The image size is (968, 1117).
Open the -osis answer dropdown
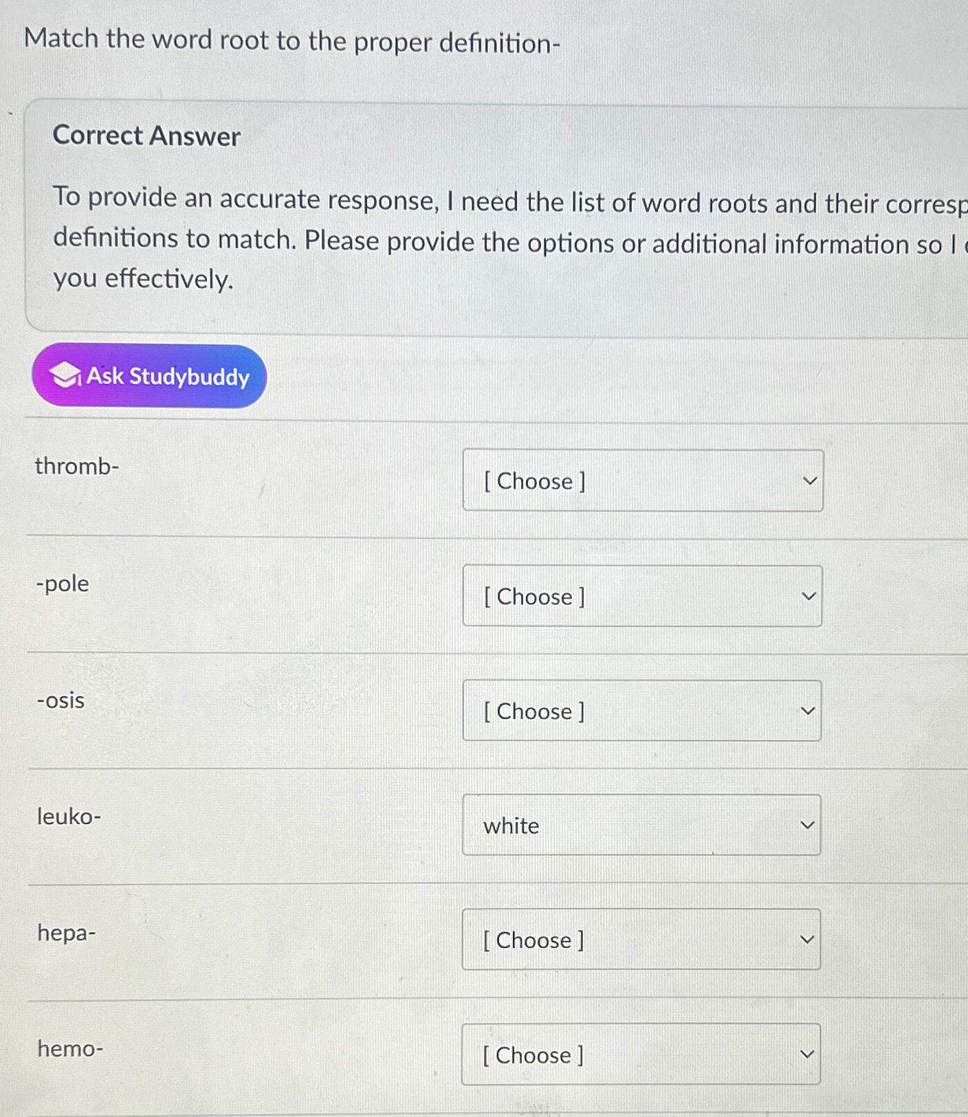641,711
